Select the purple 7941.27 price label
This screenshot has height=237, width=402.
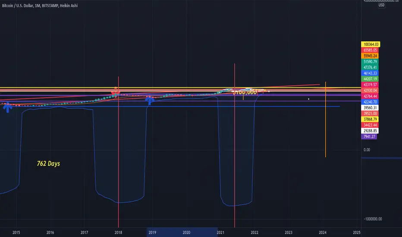[x=369, y=137]
